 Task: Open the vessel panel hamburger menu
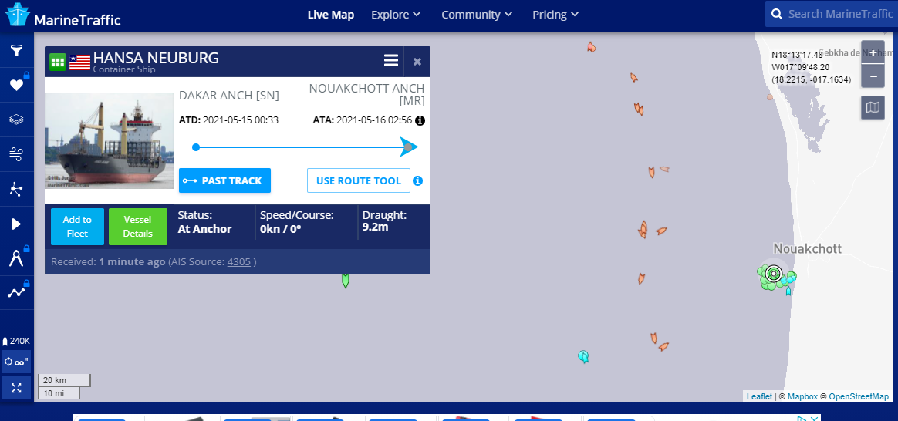tap(391, 60)
